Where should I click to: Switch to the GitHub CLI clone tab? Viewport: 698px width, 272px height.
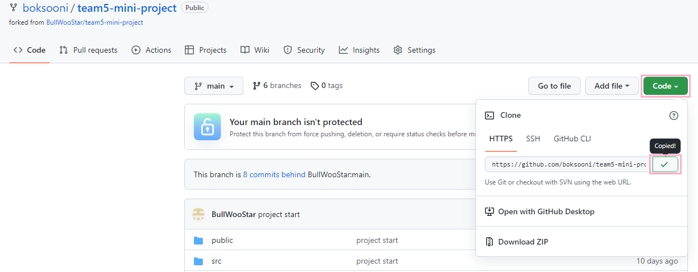[572, 139]
